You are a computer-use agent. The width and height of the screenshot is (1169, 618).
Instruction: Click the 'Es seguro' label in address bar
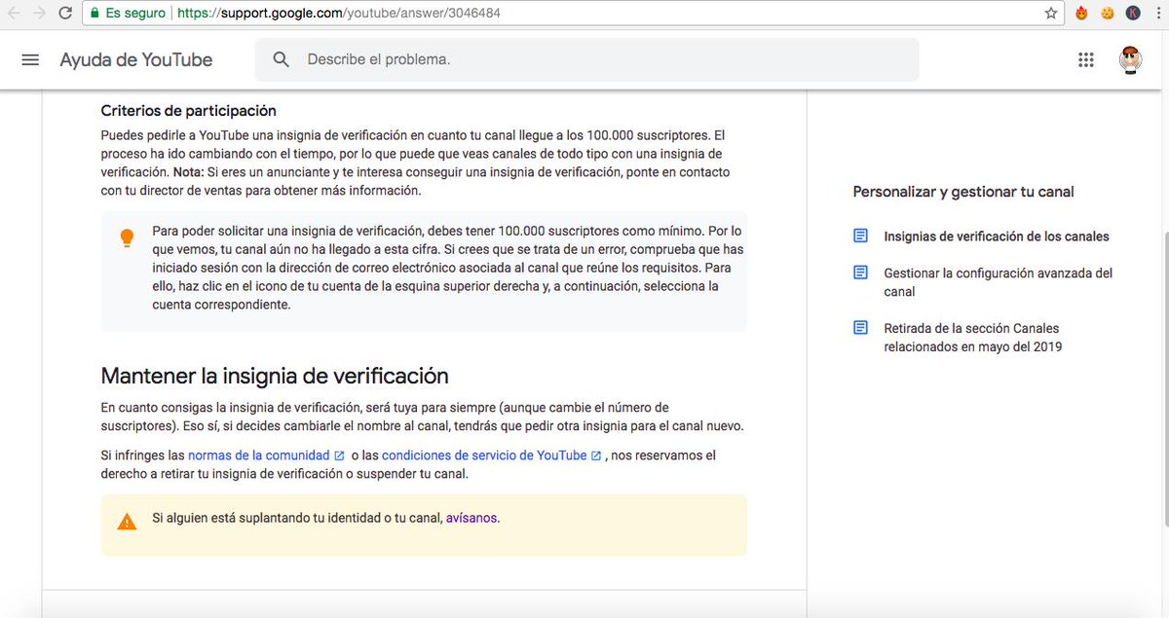point(135,14)
